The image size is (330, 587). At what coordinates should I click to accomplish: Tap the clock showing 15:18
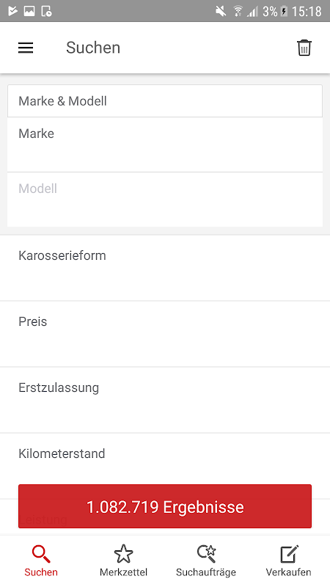coord(307,11)
